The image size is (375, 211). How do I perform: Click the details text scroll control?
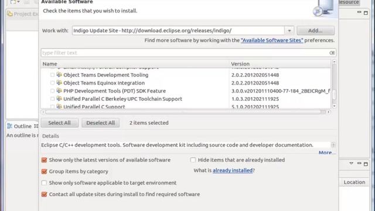pos(333,145)
